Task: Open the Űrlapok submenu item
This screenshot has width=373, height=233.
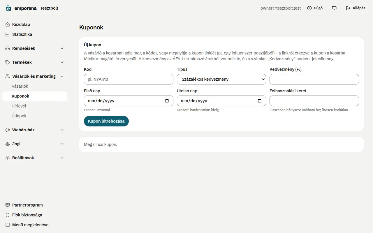Action: pyautogui.click(x=35, y=116)
